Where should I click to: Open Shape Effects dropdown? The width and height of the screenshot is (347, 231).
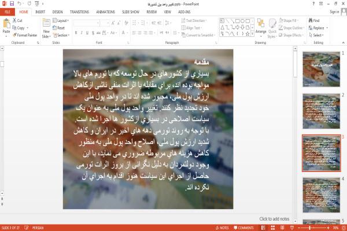point(291,35)
